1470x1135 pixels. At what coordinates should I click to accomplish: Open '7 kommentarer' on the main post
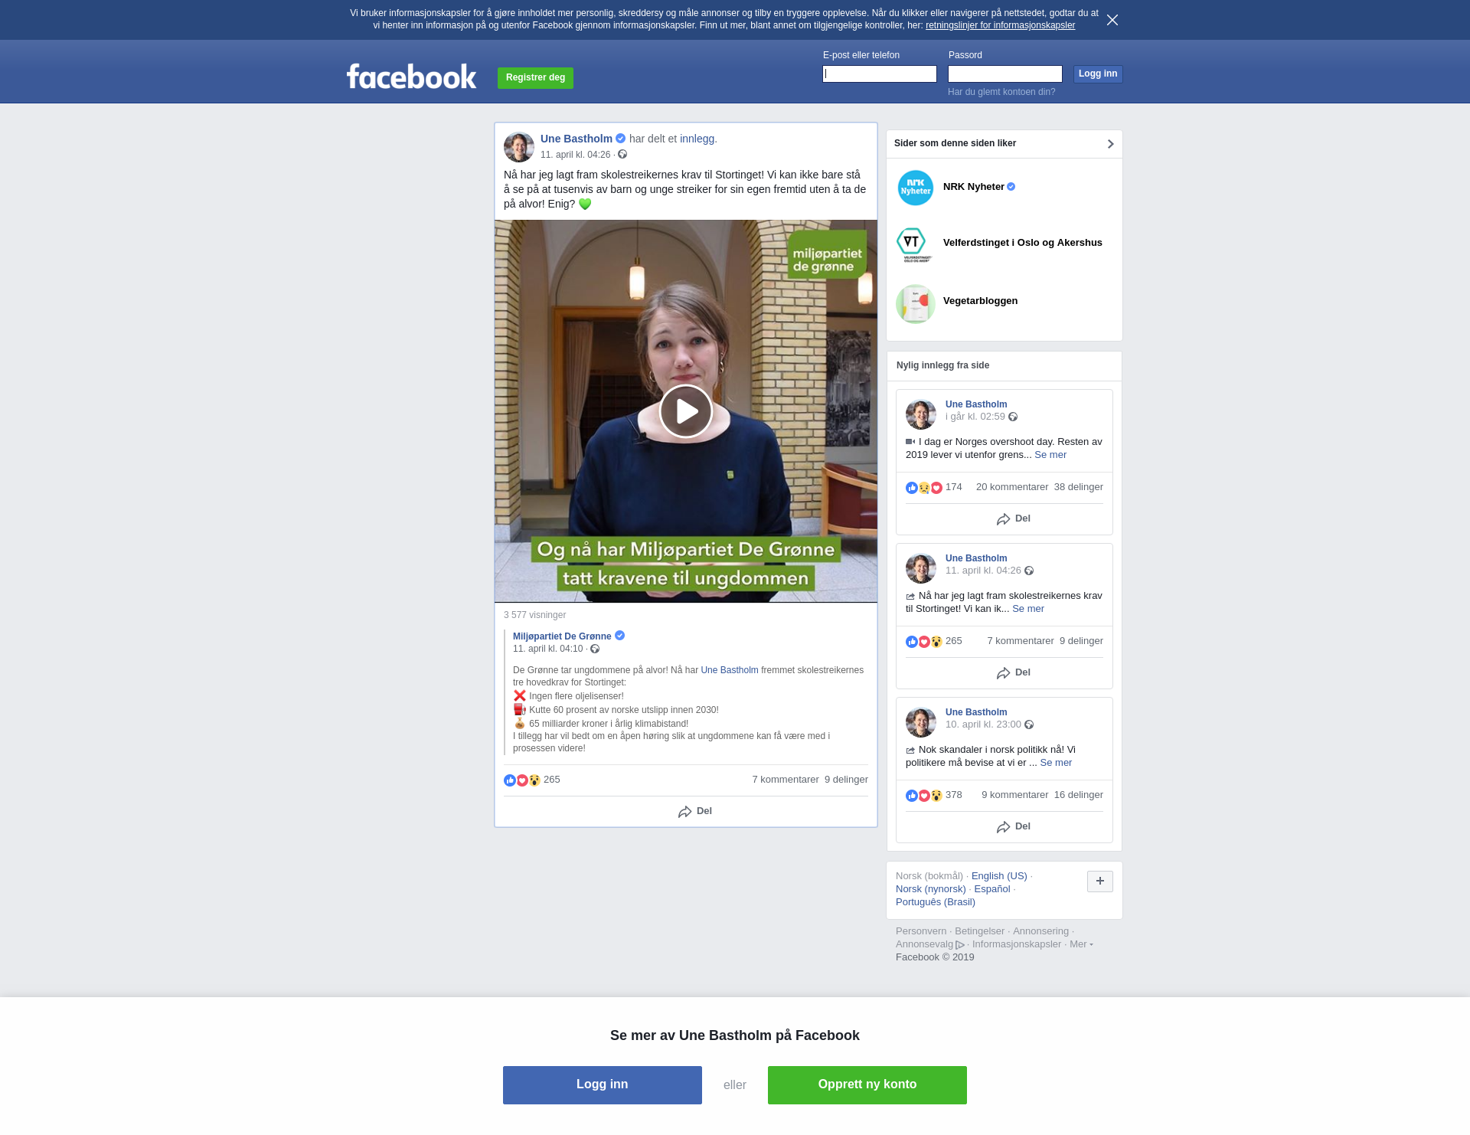tap(786, 780)
